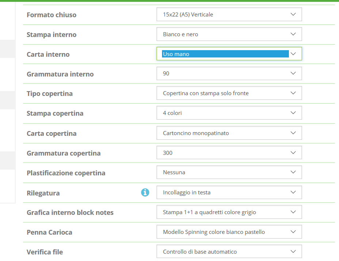Change Grammatura interno value from 90
Viewport: 339px width, 261px height.
pos(229,74)
